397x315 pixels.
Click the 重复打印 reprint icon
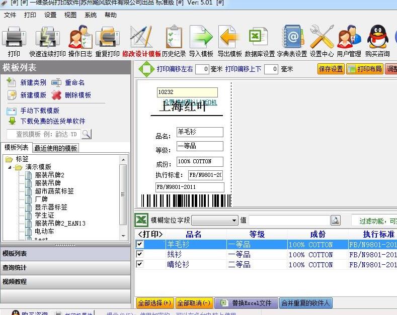pyautogui.click(x=108, y=37)
